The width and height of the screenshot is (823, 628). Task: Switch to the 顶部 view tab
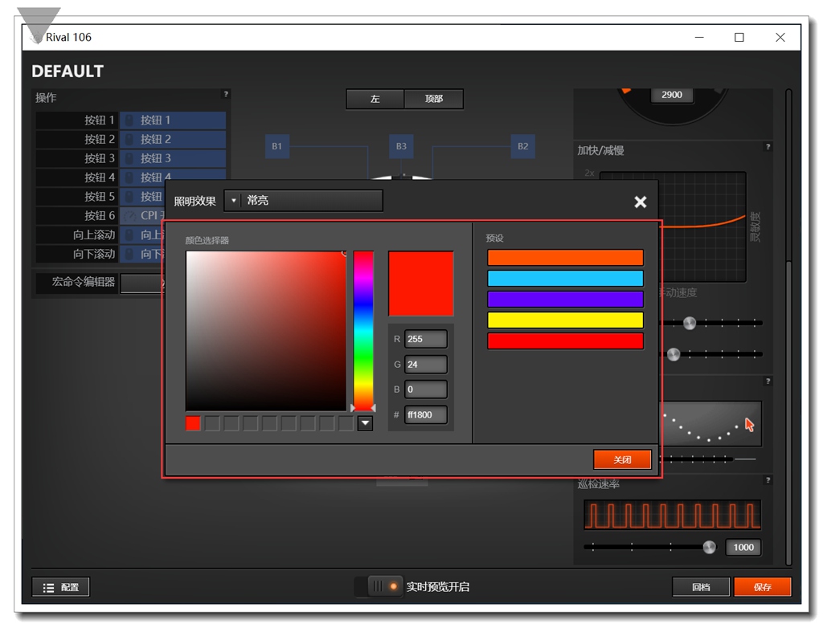click(434, 99)
